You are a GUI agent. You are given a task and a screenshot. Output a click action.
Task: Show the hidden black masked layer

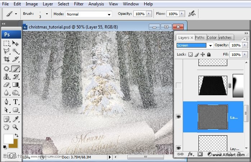click(x=179, y=86)
